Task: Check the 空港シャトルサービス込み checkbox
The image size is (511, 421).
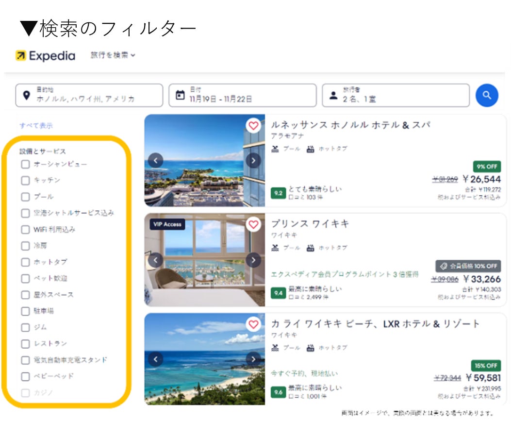Action: point(25,213)
